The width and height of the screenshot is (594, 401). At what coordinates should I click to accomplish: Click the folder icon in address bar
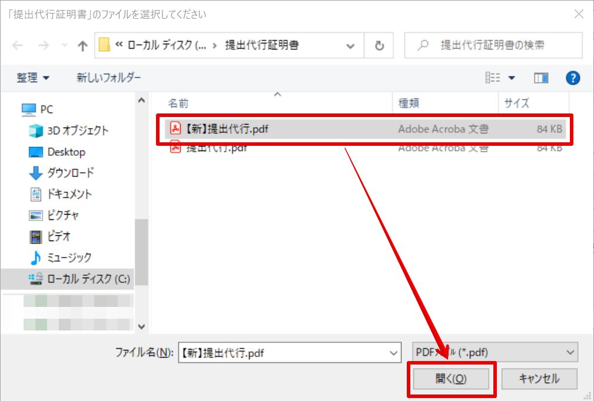click(x=104, y=45)
